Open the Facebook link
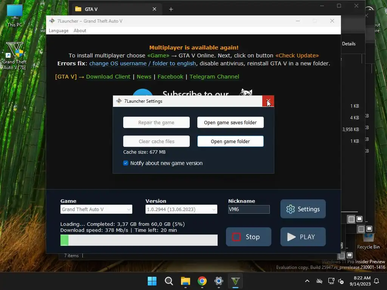Screen dimensions: 387x290 pyautogui.click(x=170, y=77)
